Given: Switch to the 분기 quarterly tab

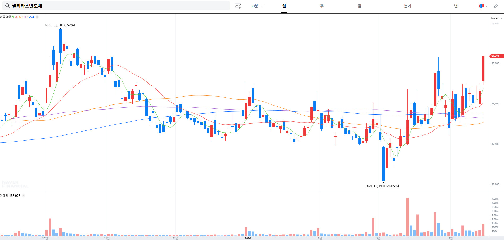Looking at the screenshot, I should tap(407, 6).
